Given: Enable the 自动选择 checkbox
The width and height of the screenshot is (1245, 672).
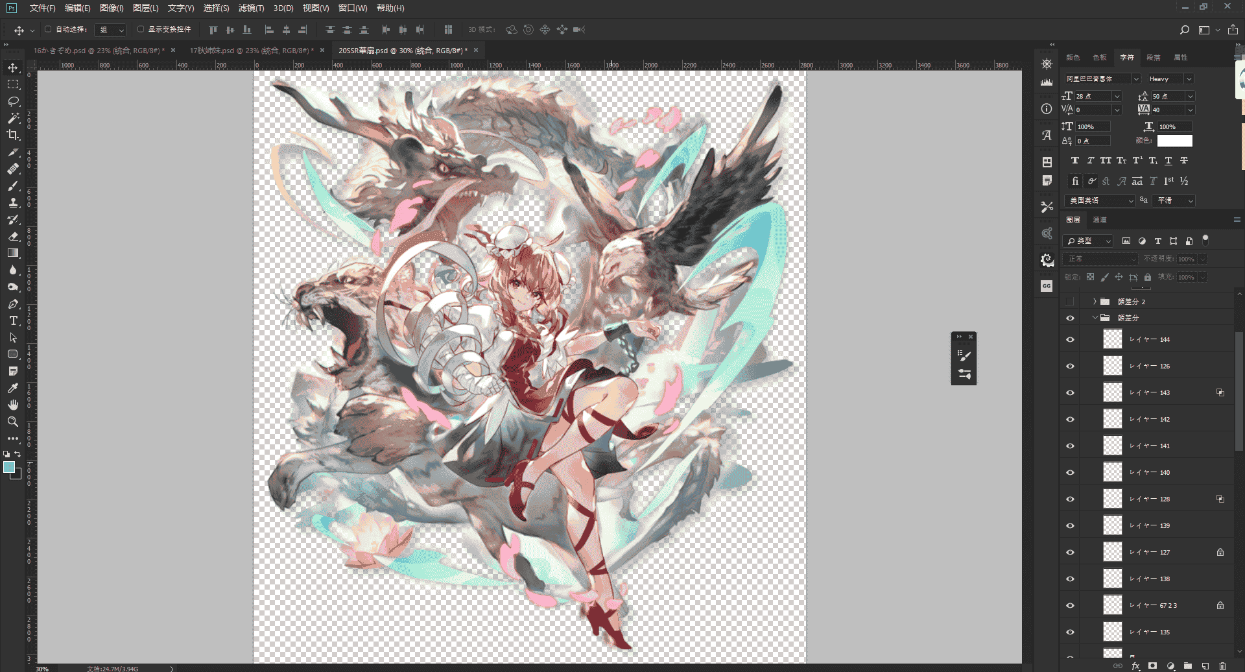Looking at the screenshot, I should (48, 29).
